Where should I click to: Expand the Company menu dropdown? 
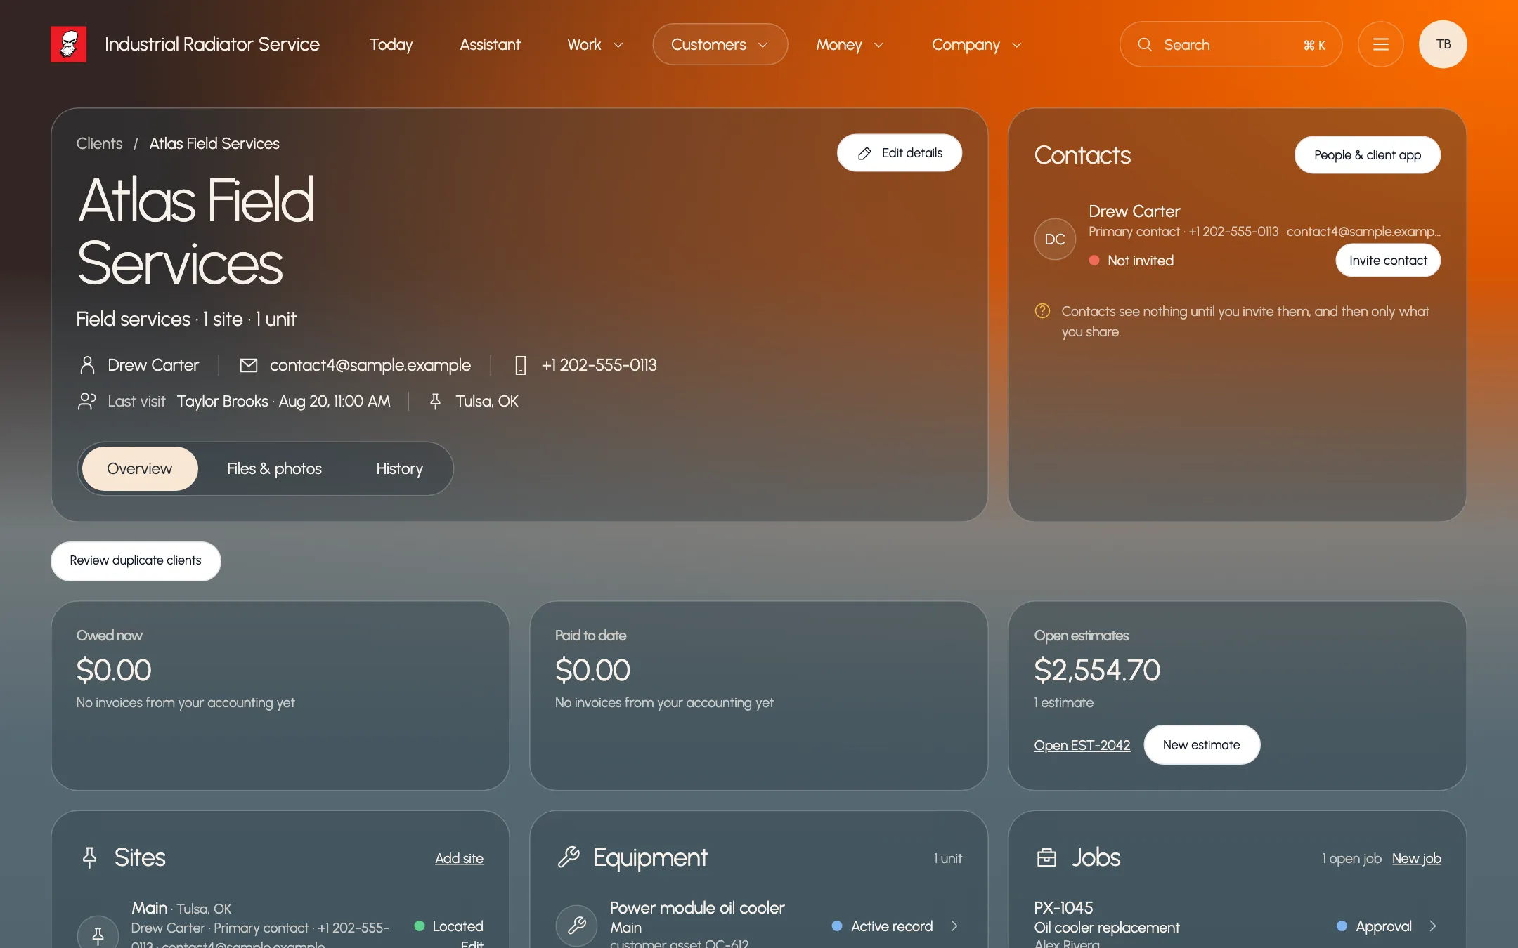click(976, 45)
